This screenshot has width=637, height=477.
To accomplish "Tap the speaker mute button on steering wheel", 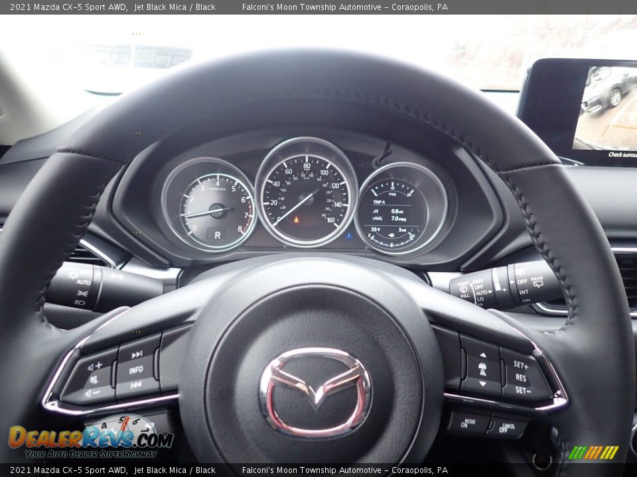I will [x=94, y=380].
